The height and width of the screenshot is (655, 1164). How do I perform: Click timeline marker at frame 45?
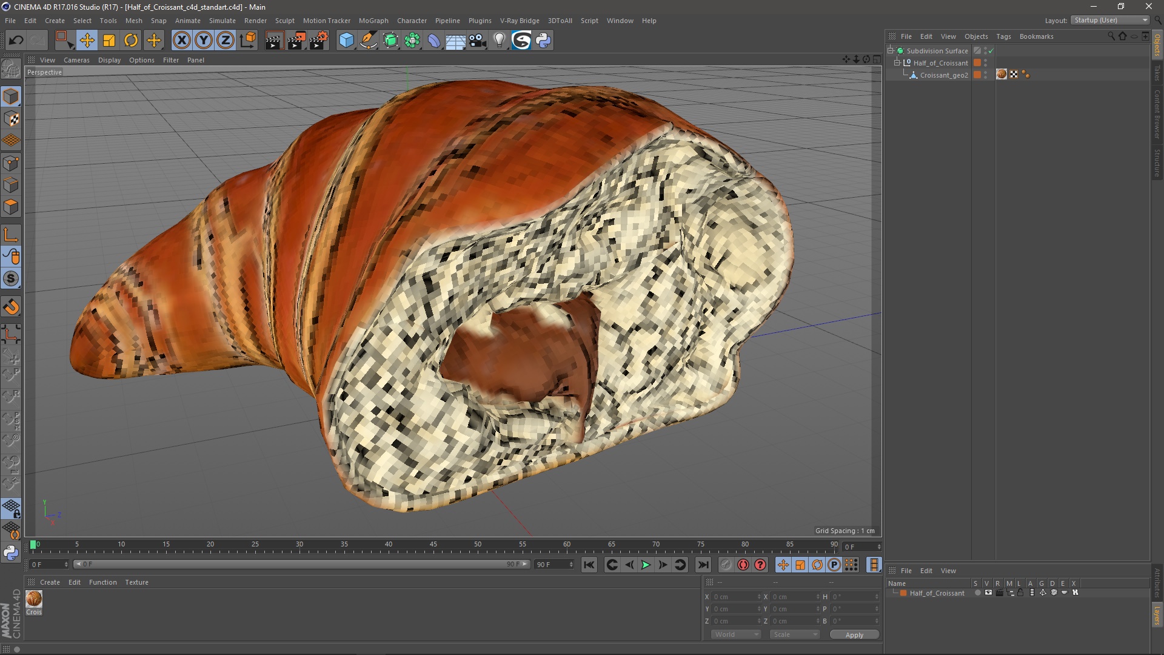[x=433, y=545]
